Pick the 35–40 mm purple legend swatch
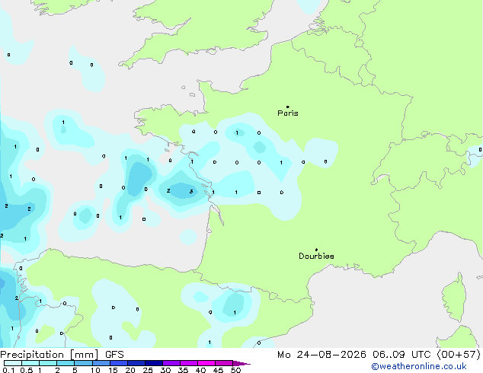The height and width of the screenshot is (373, 483). click(x=189, y=363)
